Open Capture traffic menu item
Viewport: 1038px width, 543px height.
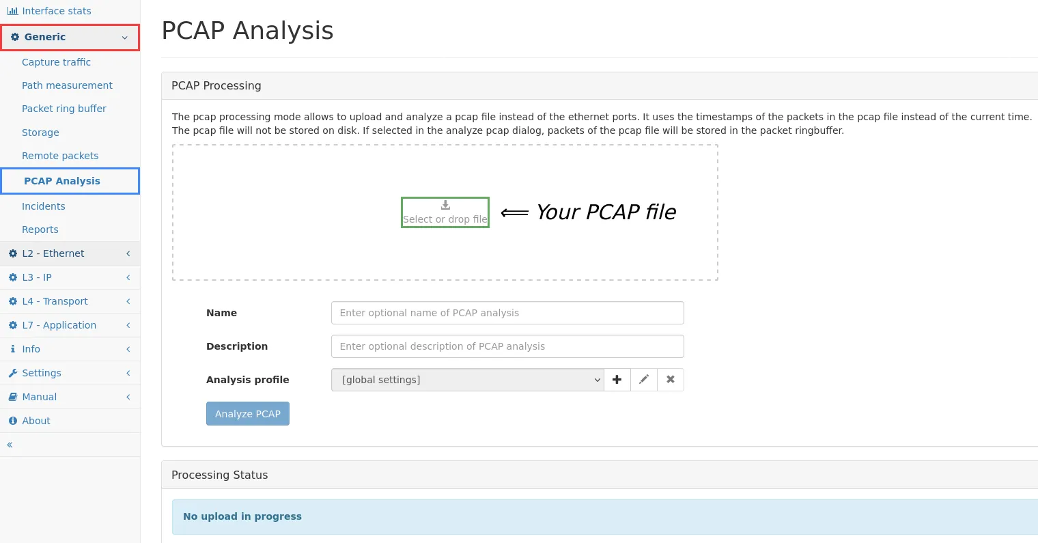pyautogui.click(x=56, y=62)
